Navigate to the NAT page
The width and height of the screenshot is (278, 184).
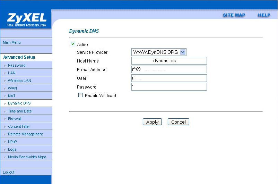pyautogui.click(x=12, y=96)
